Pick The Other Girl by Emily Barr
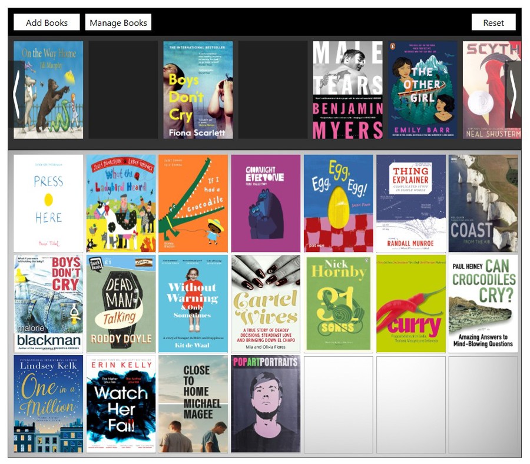 click(422, 90)
